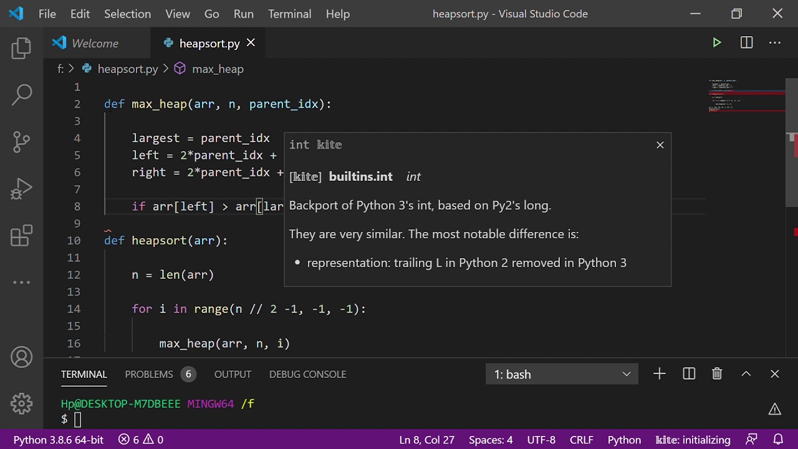The width and height of the screenshot is (798, 449).
Task: Change the UTF-8 encoding setting
Action: coord(541,440)
